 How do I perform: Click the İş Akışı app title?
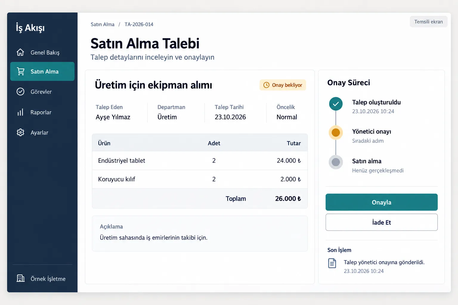coord(30,28)
